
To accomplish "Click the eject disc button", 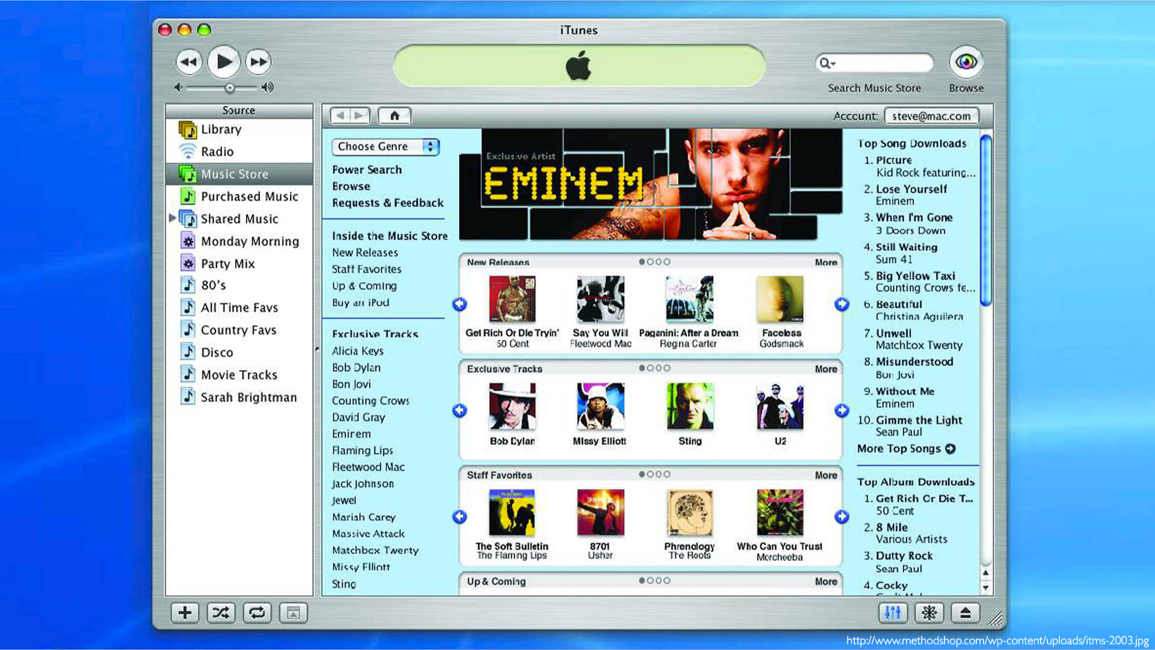I will (x=966, y=613).
